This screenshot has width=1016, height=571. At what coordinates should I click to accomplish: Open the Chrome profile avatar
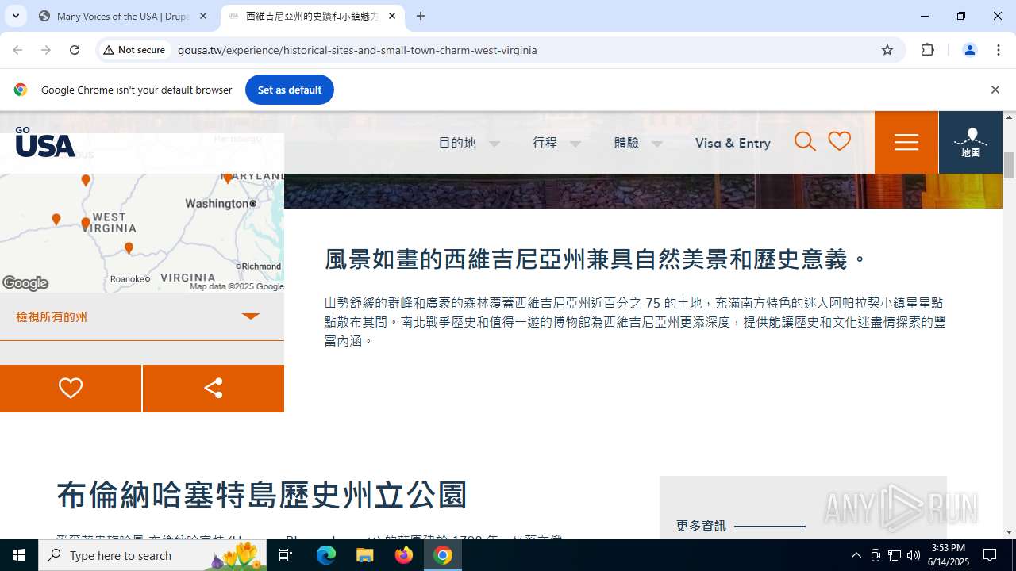[x=969, y=50]
